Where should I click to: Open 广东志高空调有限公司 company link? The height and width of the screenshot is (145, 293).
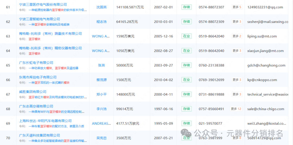[x=36, y=106]
